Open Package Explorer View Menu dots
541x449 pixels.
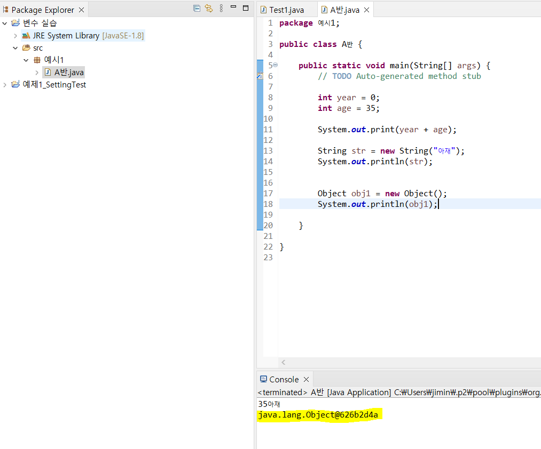point(221,9)
